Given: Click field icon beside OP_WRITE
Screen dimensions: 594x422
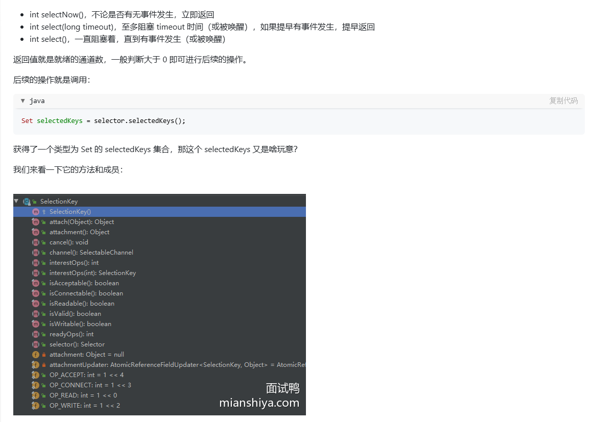Looking at the screenshot, I should point(36,406).
